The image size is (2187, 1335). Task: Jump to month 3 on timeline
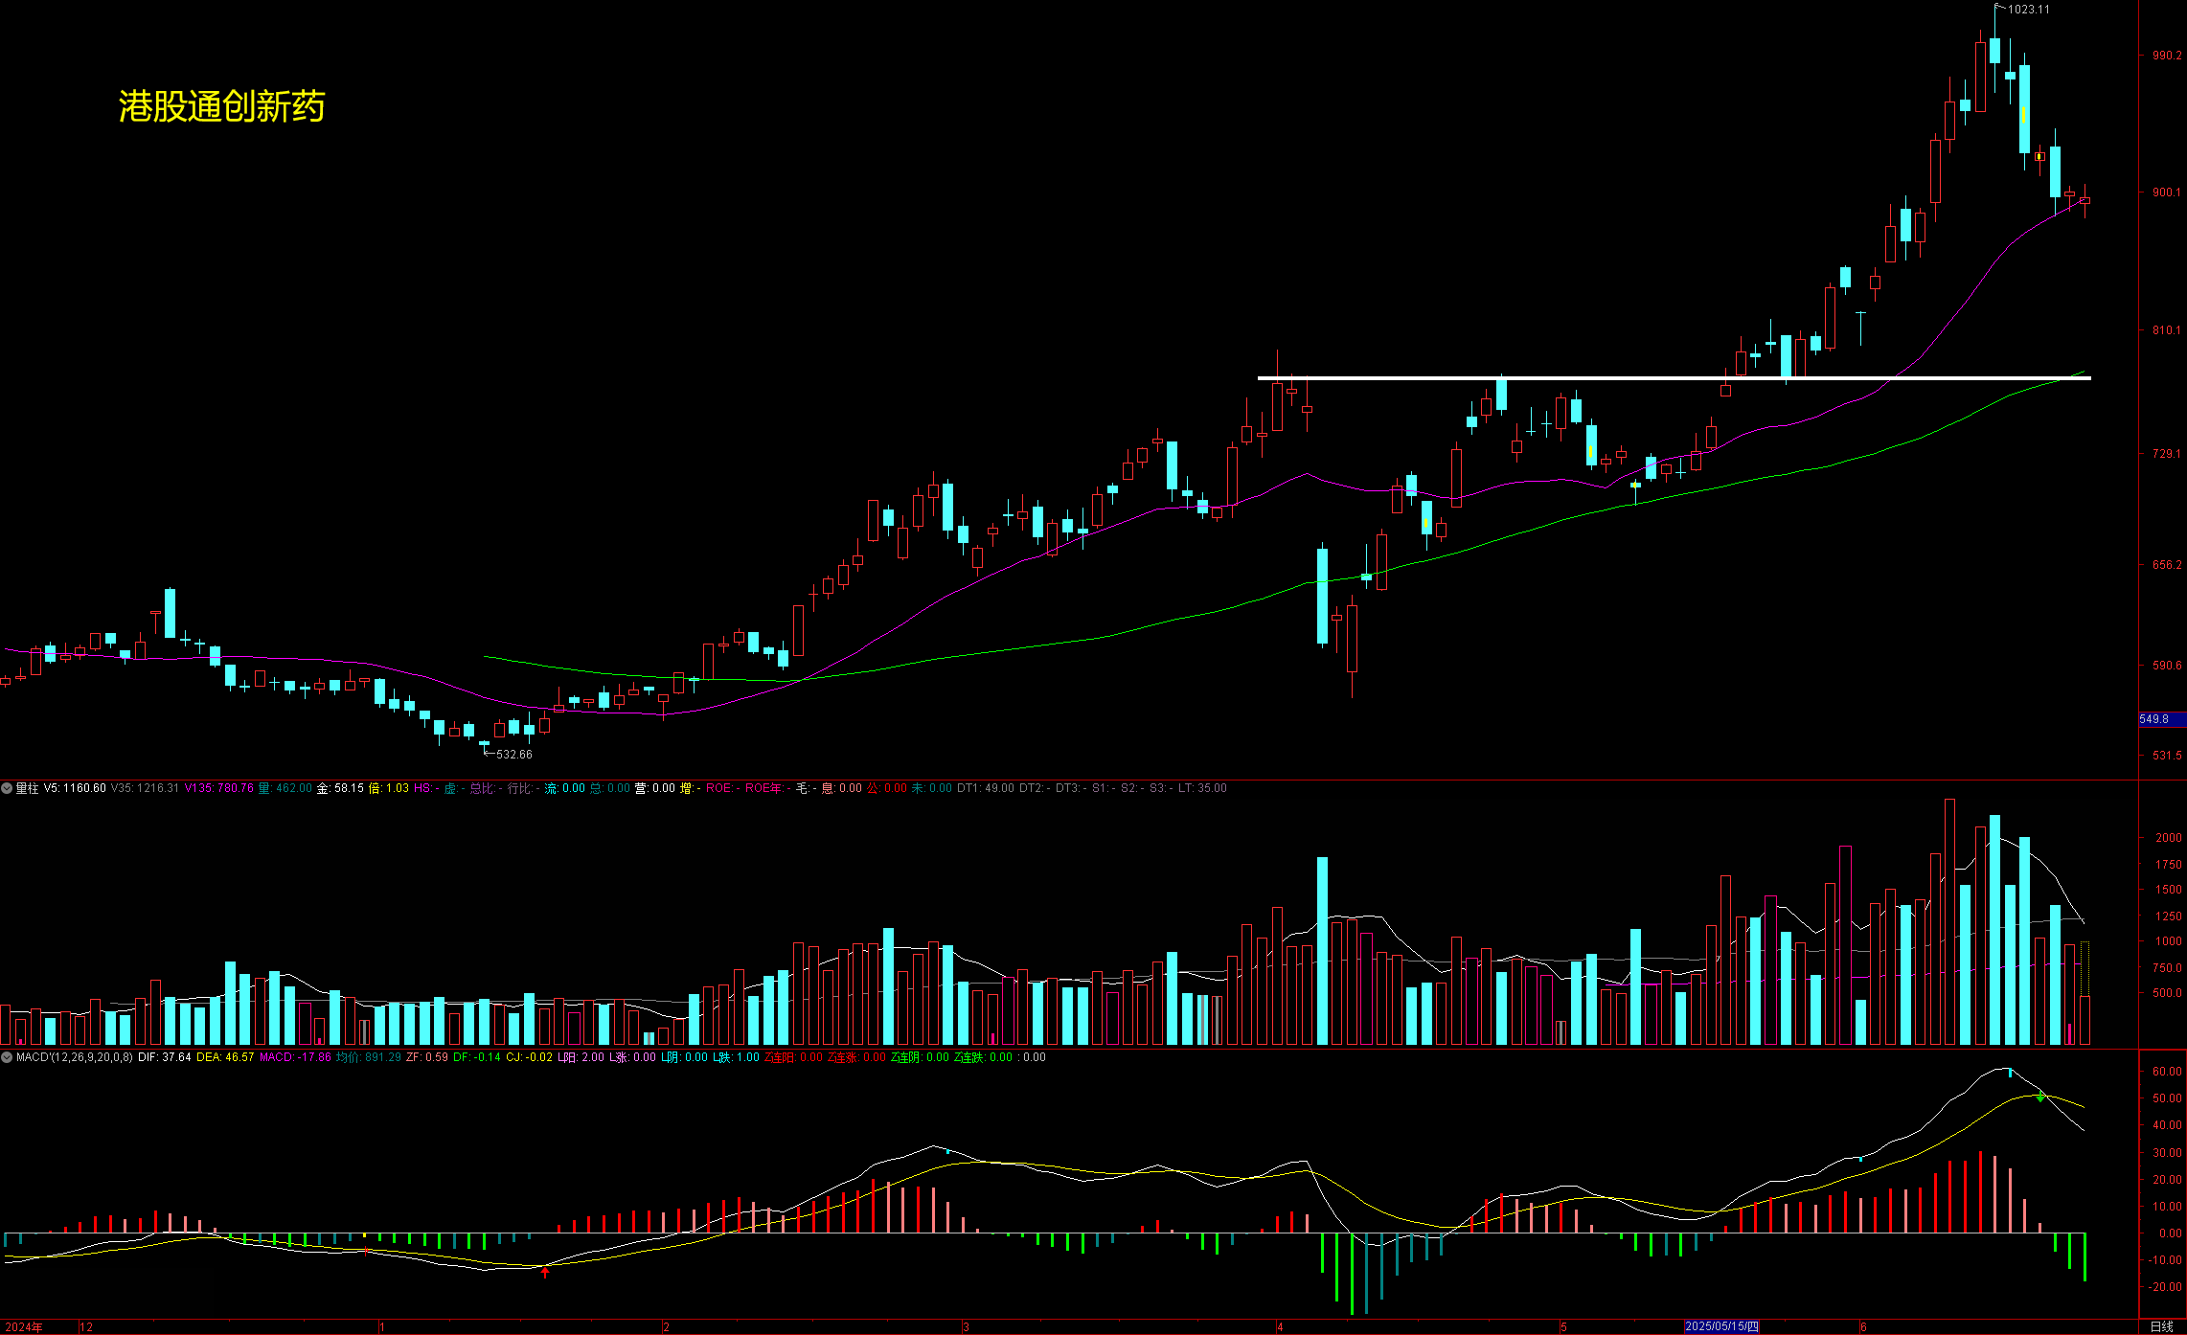tap(966, 1326)
